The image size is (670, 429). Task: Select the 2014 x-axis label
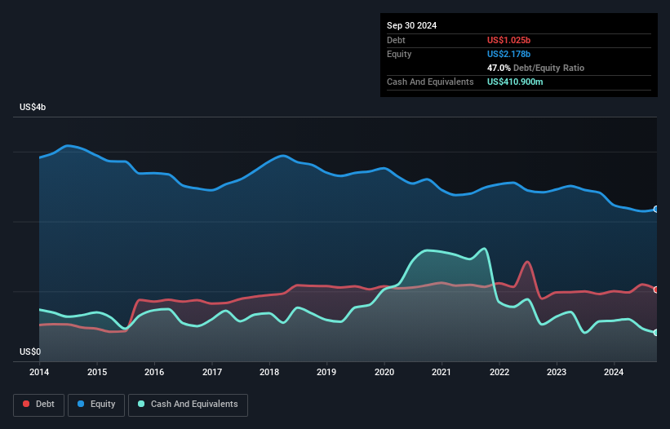(39, 374)
